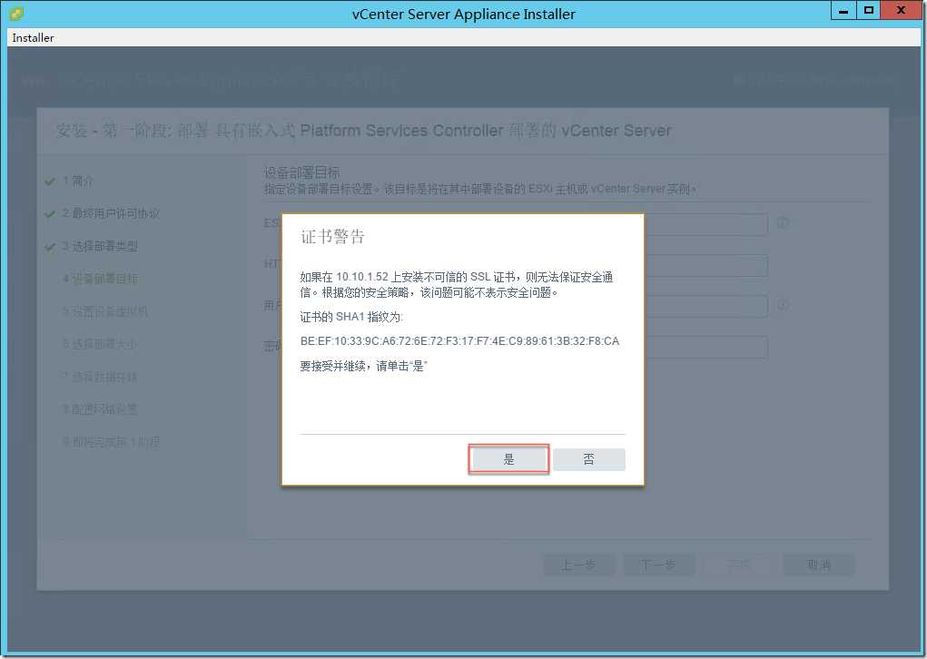
Task: Maximize the installer window
Action: tap(869, 11)
